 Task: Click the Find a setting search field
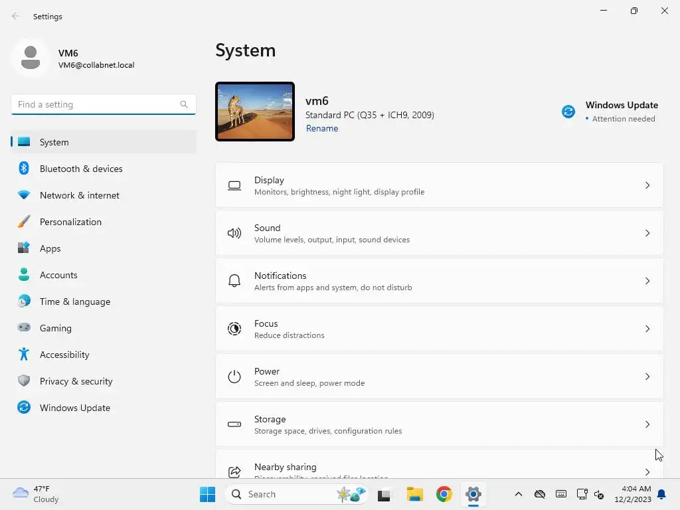point(103,104)
